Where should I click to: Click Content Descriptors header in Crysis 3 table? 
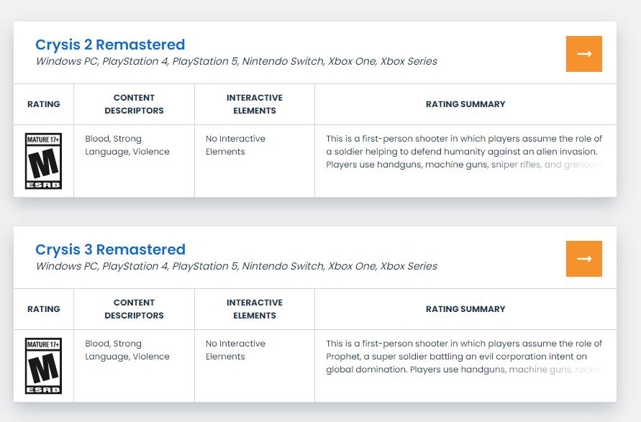tap(134, 309)
